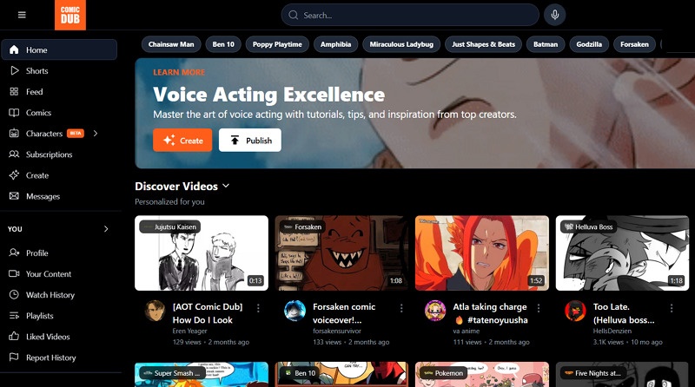Open options for Too Late Helluva boss video

(672, 308)
